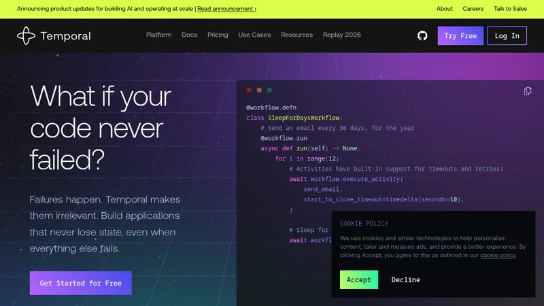Open the Resources menu
Image resolution: width=544 pixels, height=306 pixels.
(296, 35)
